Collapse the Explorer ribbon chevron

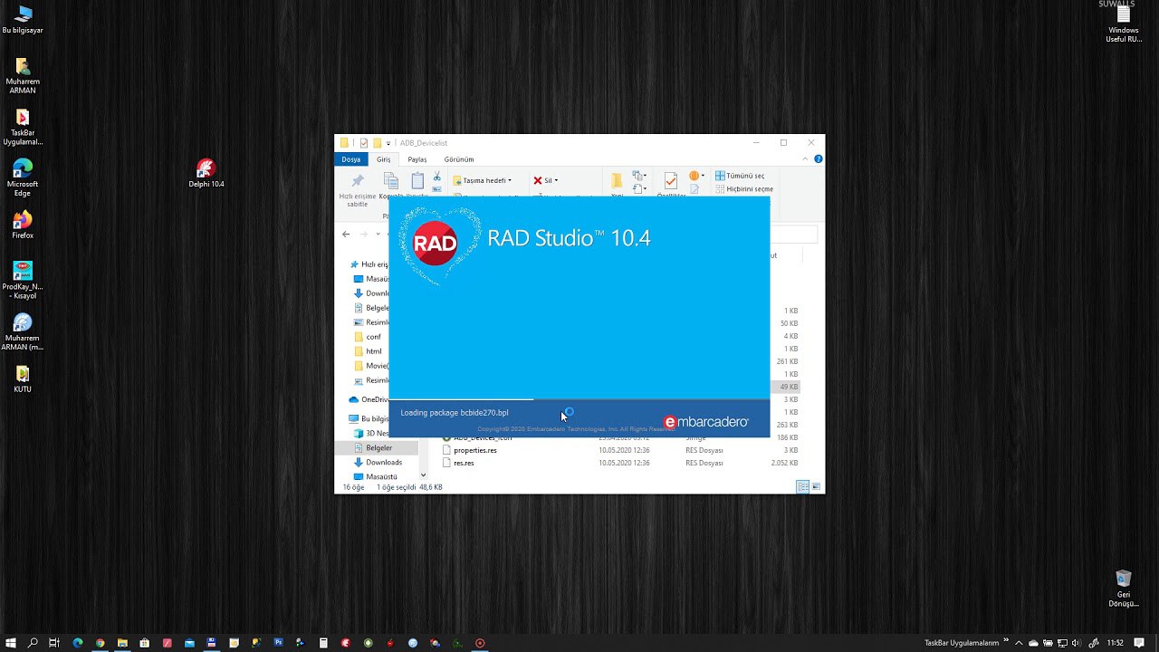tap(806, 158)
